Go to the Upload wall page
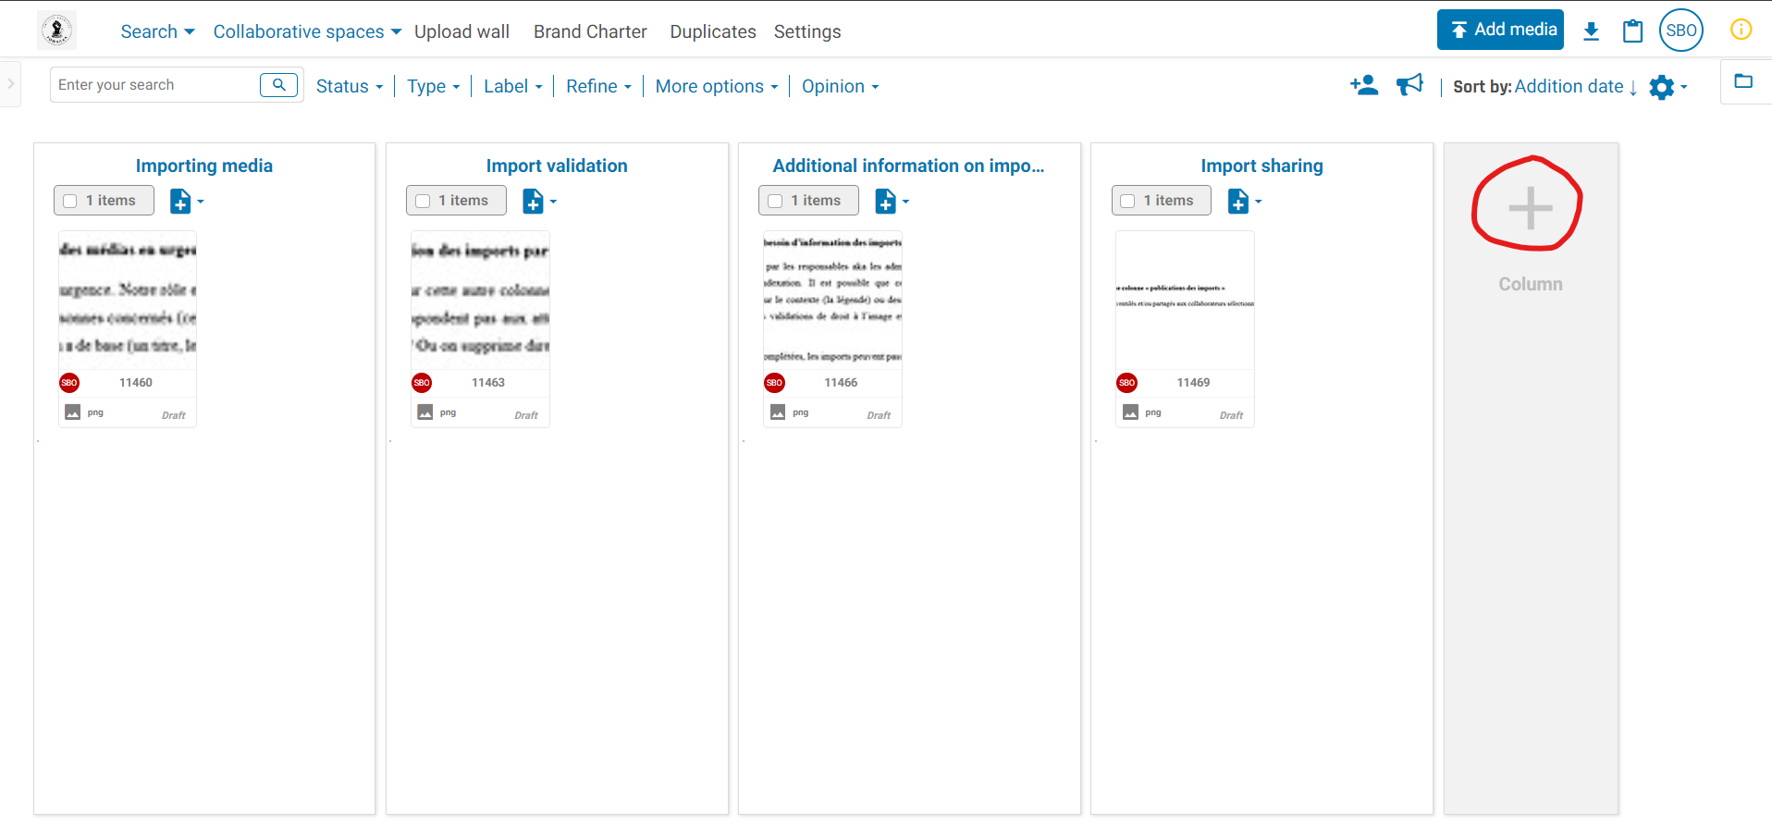 (461, 31)
